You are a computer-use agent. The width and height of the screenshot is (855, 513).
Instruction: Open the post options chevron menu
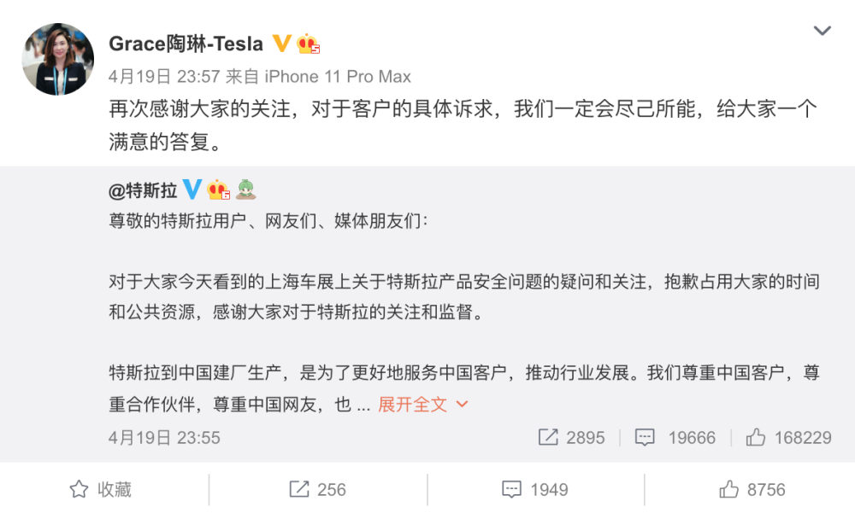(x=822, y=32)
